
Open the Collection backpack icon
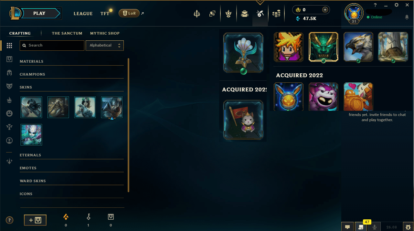point(244,14)
